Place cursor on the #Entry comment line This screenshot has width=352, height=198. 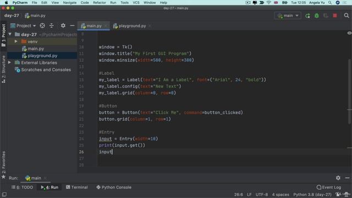click(x=107, y=132)
